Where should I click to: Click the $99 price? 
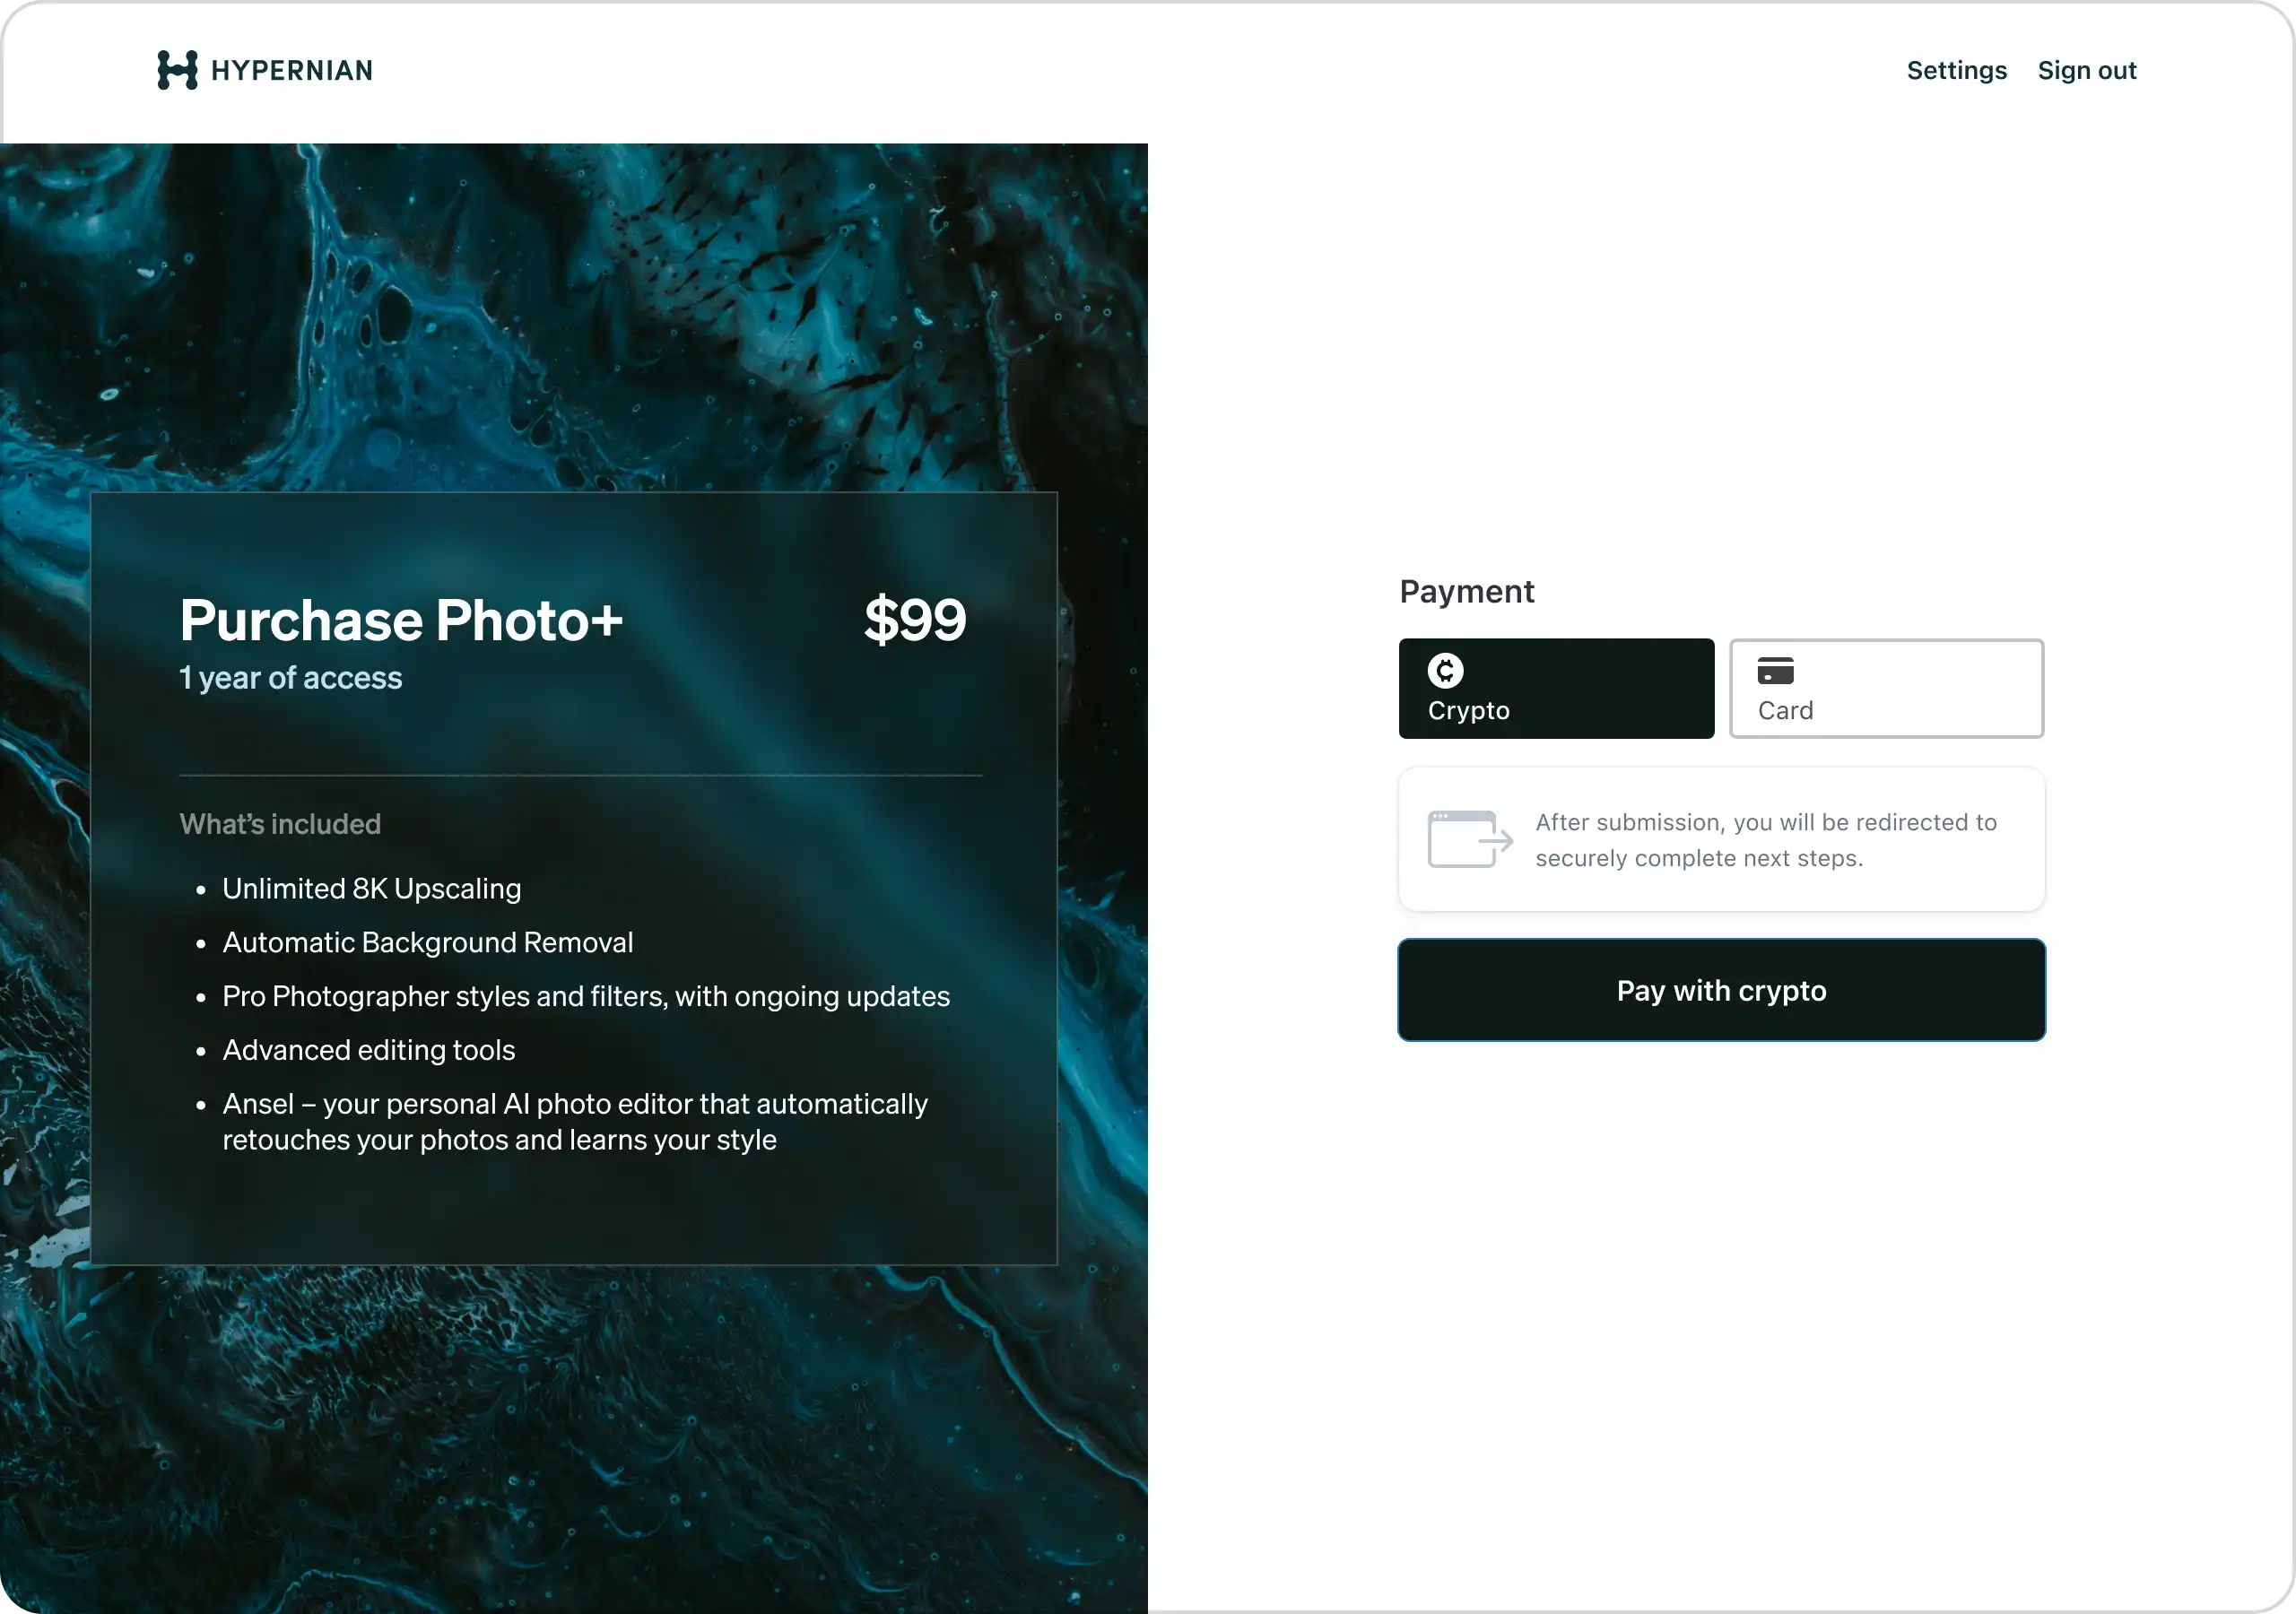pos(914,619)
